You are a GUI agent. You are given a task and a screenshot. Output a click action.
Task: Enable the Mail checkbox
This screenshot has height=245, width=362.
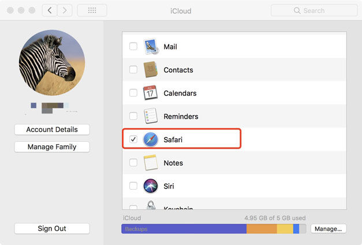tap(133, 46)
